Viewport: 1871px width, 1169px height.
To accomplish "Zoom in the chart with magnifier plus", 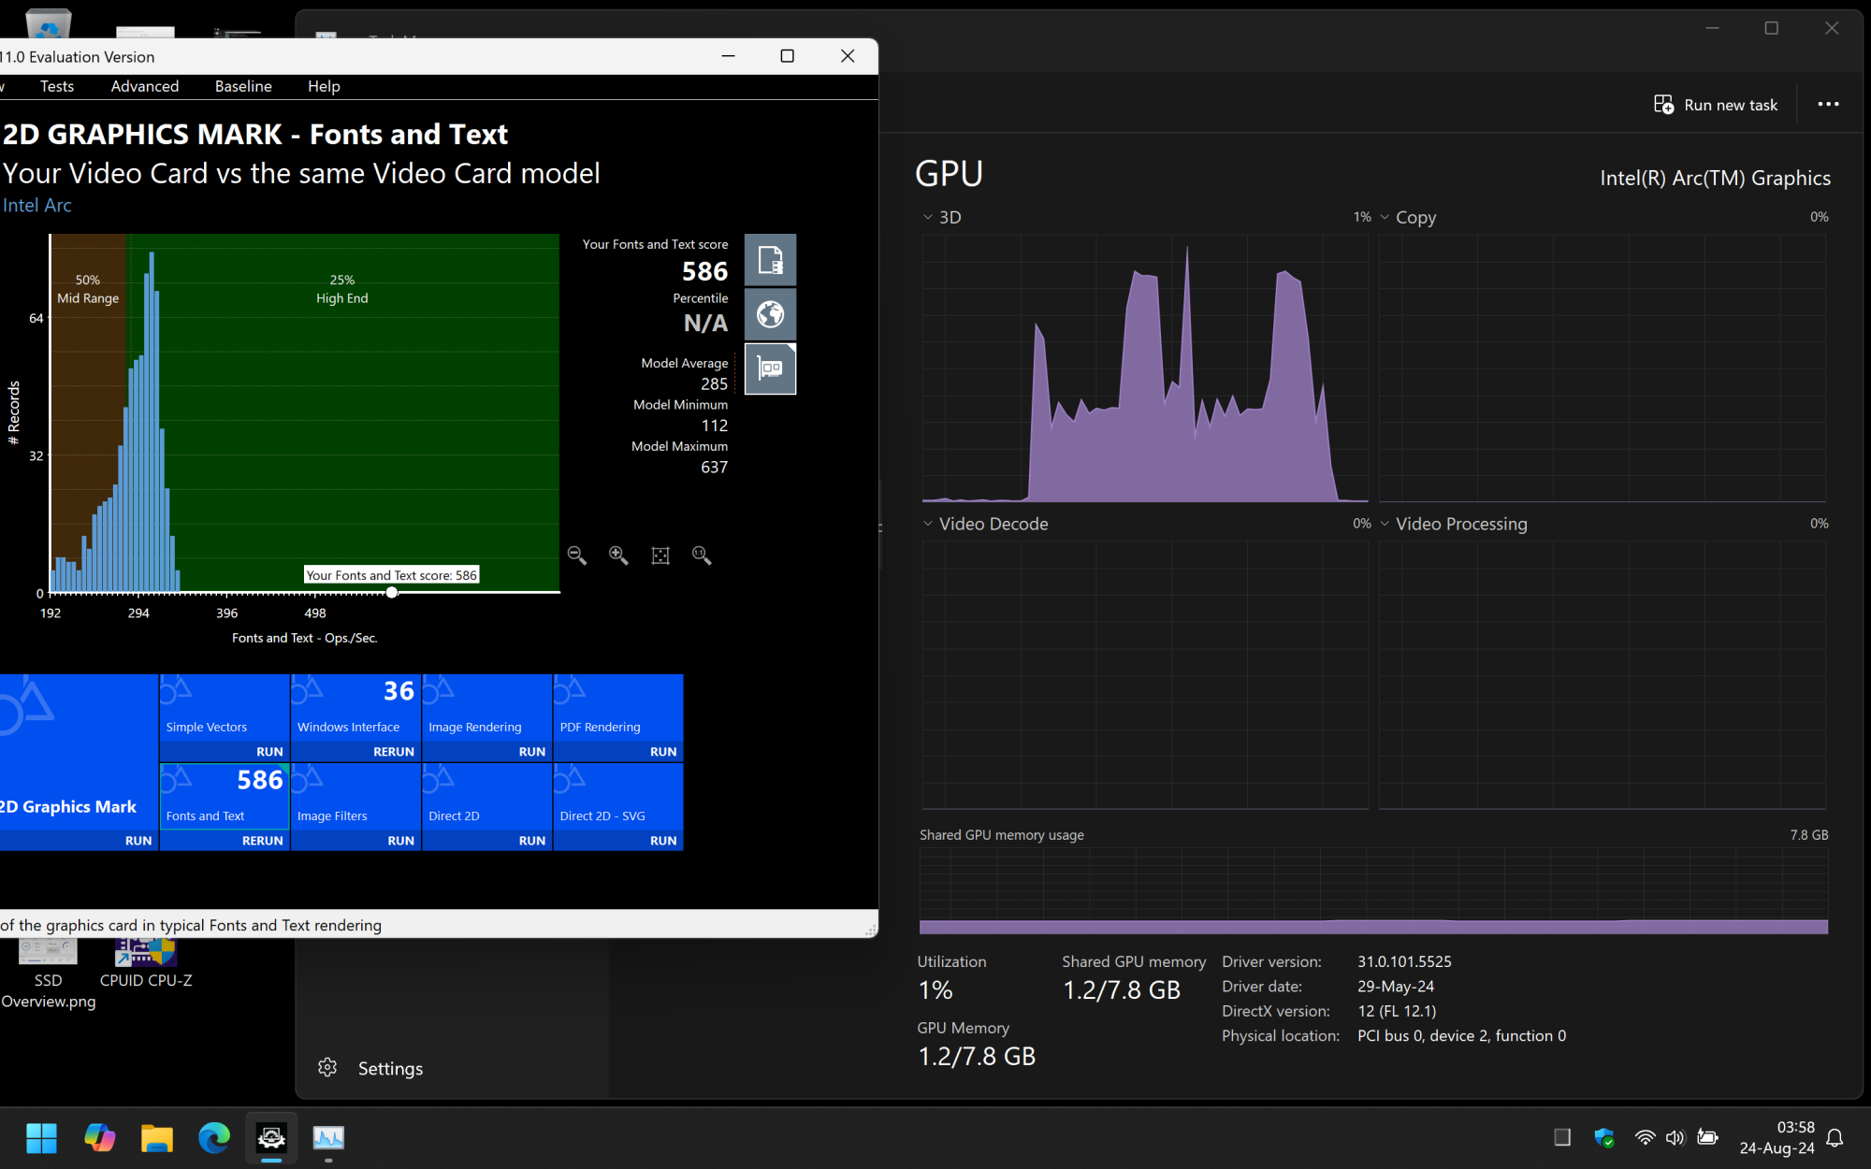I will [618, 556].
